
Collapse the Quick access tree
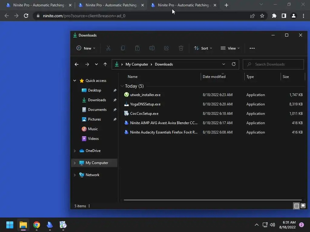click(x=75, y=80)
